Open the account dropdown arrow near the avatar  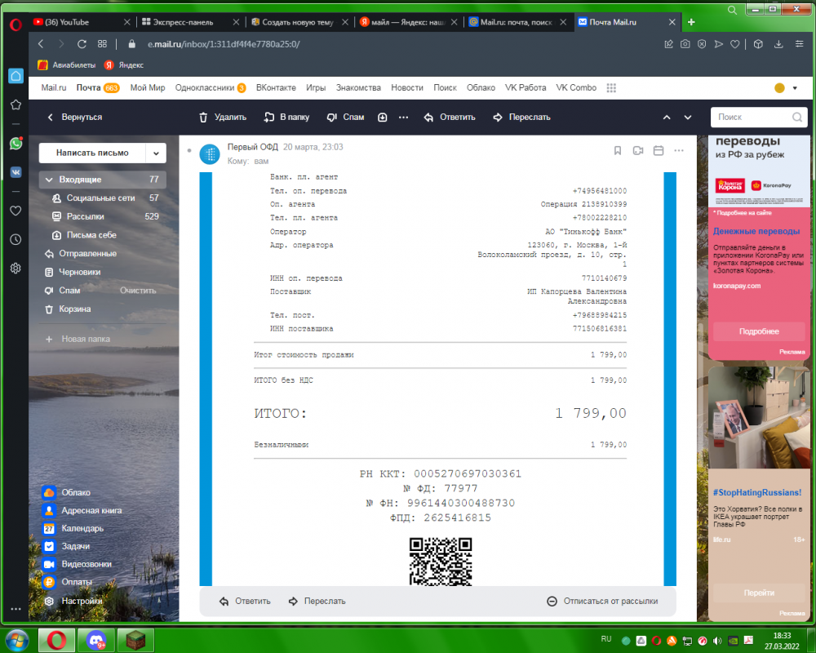[x=795, y=88]
